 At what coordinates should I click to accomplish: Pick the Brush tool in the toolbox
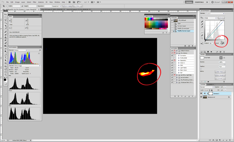[x=5, y=35]
